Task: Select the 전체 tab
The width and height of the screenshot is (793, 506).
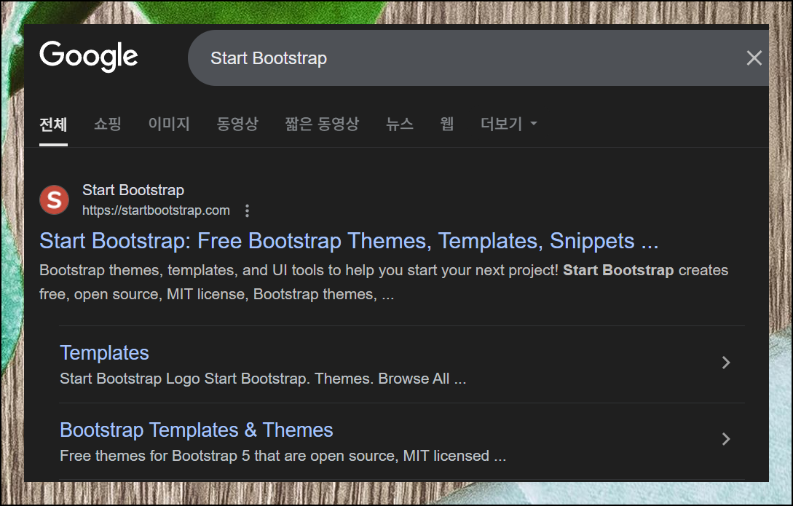Action: pyautogui.click(x=53, y=124)
